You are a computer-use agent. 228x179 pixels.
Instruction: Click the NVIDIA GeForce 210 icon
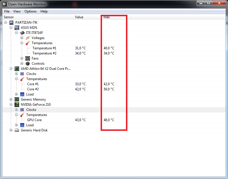coord(17,105)
